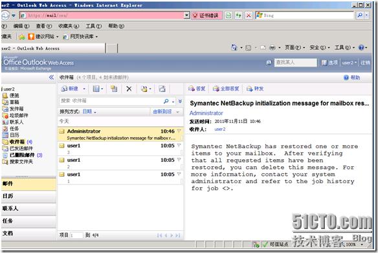
Task: Click the inbox search magnifier icon
Action: (x=166, y=101)
